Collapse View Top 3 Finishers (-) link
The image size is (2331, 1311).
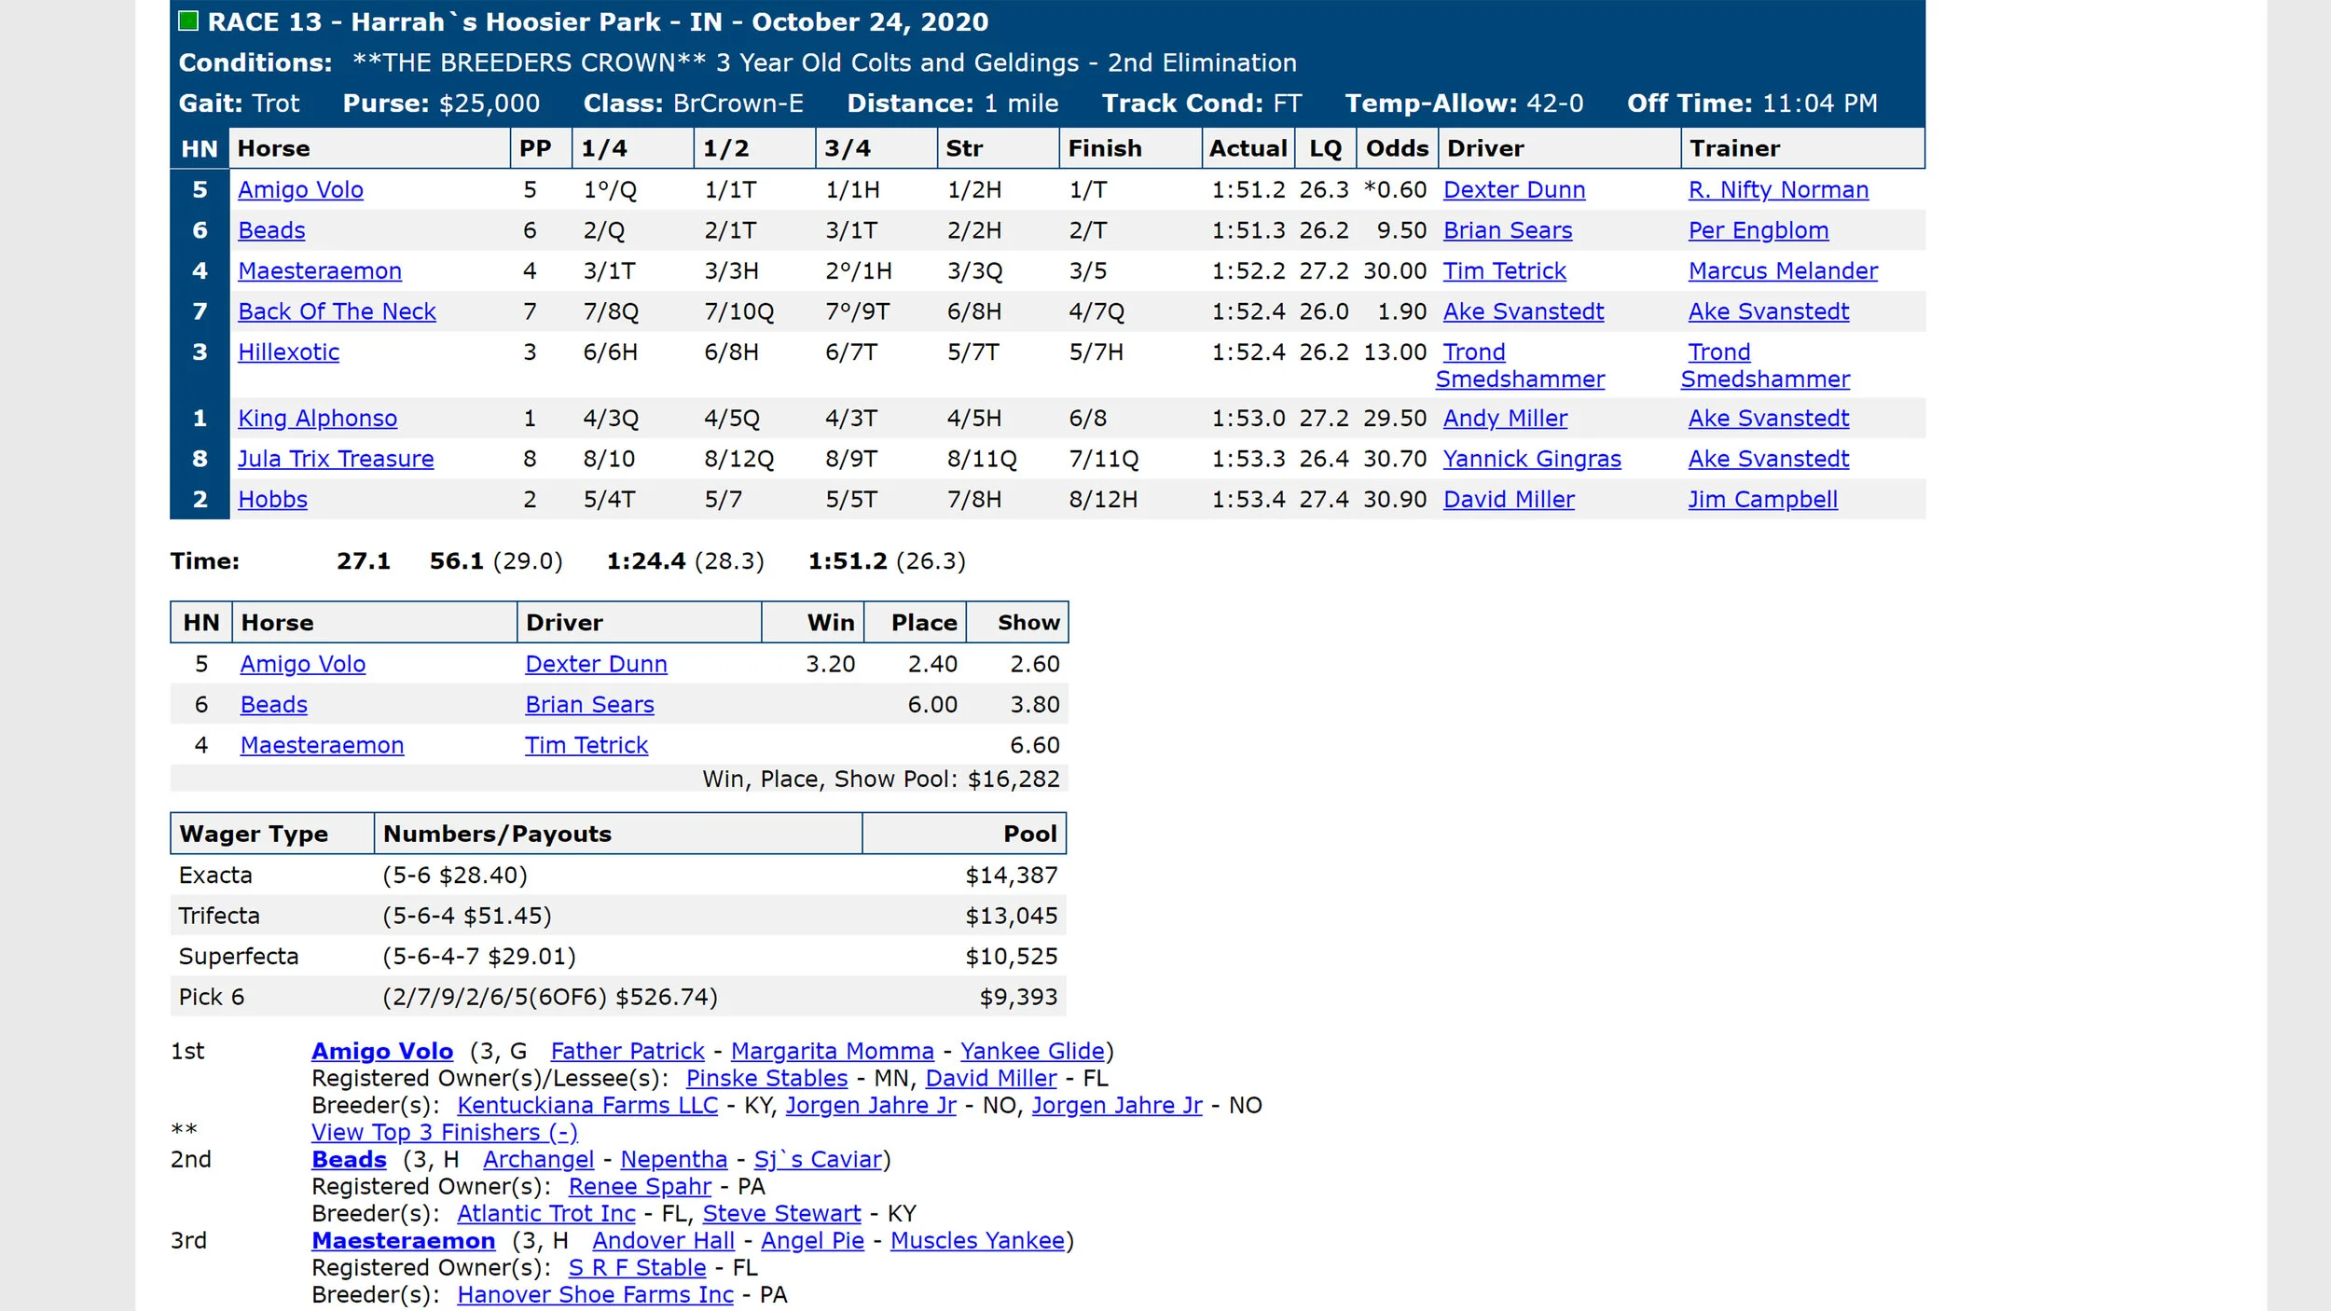click(444, 1133)
